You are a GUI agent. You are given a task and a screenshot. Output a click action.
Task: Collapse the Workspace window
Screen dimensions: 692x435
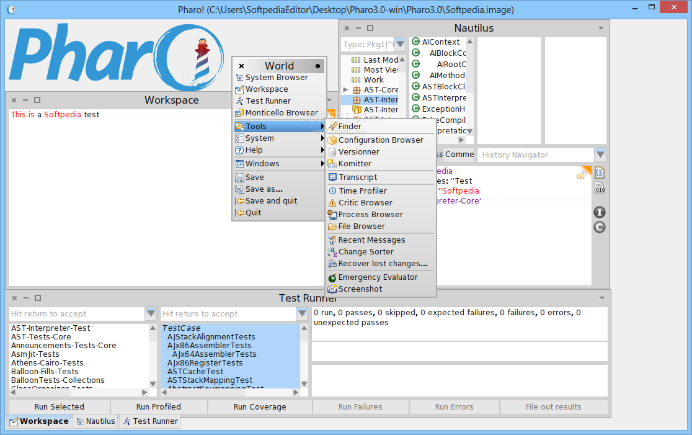pyautogui.click(x=25, y=101)
